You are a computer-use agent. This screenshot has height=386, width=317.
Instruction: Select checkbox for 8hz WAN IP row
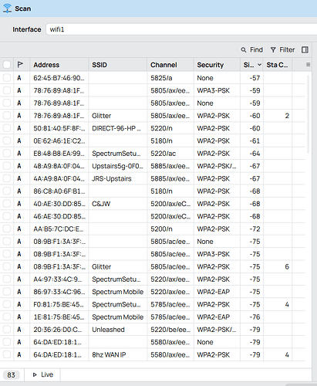(7, 354)
